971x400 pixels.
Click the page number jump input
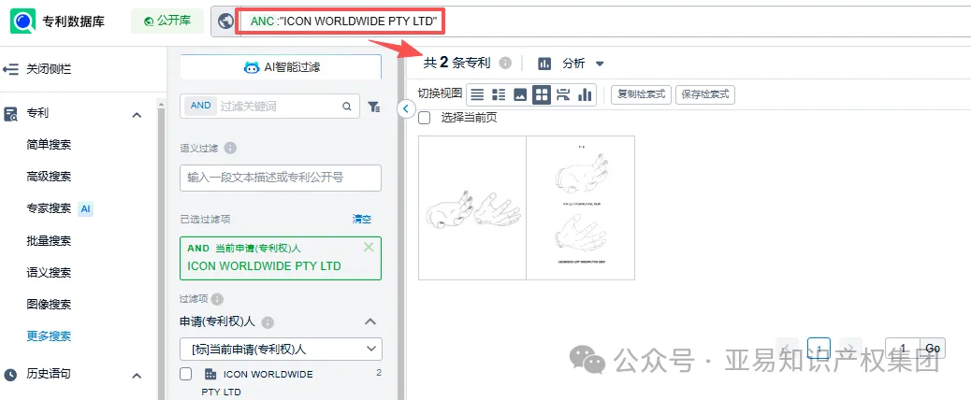903,349
